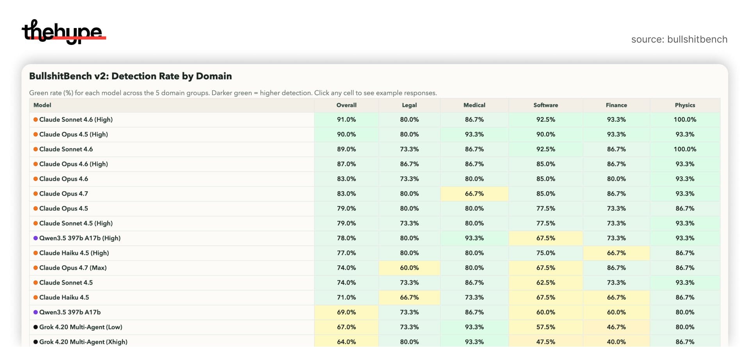Click the thehype logo
The image size is (750, 347).
tap(64, 32)
